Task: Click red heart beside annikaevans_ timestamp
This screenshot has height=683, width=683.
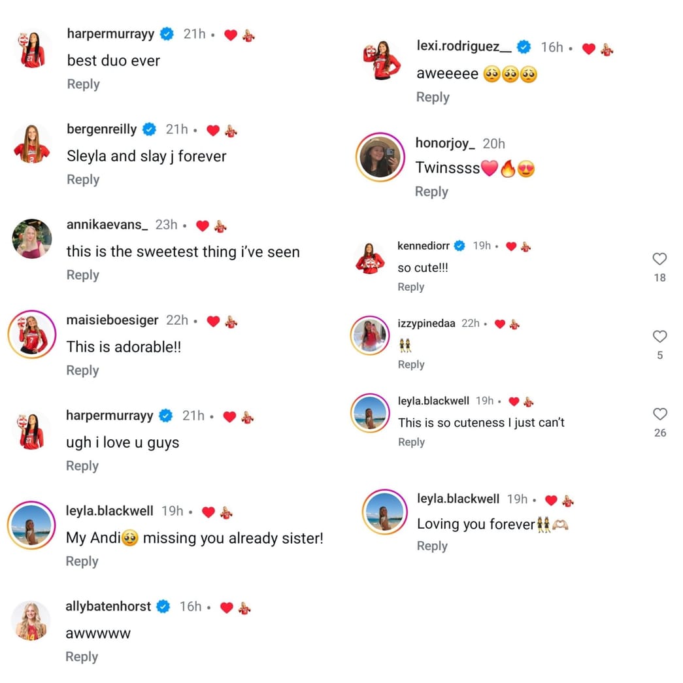Action: pyautogui.click(x=203, y=225)
